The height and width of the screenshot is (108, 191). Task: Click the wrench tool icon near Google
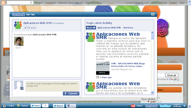click(179, 79)
